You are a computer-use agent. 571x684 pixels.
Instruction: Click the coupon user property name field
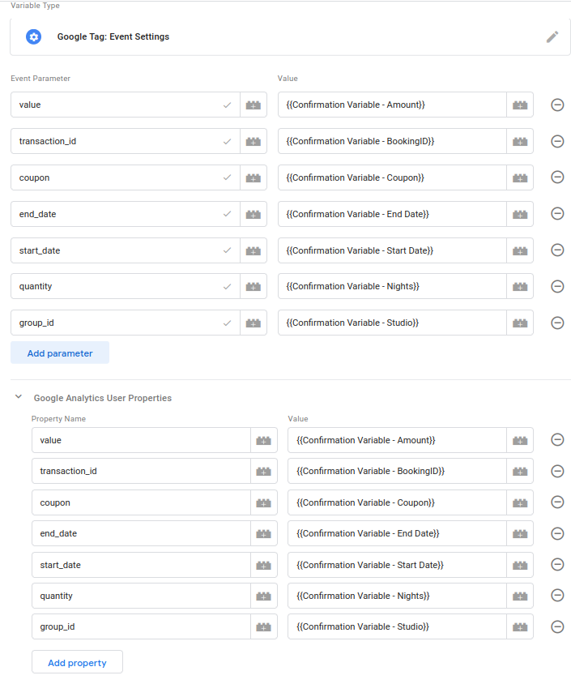point(141,502)
